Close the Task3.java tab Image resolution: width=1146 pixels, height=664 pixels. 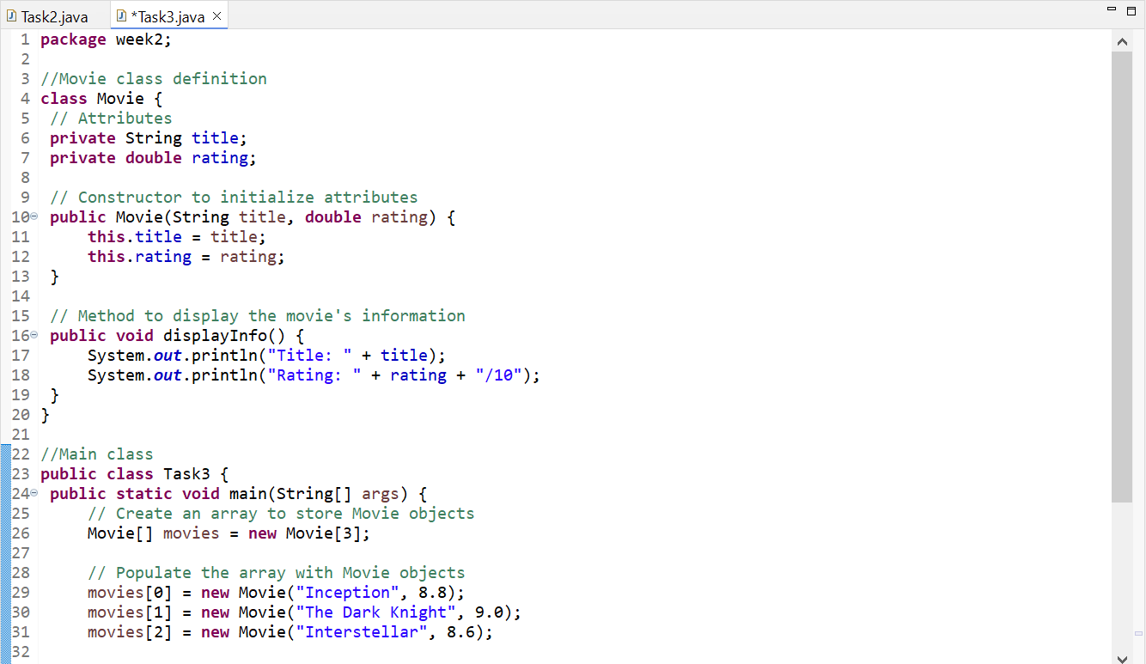216,16
